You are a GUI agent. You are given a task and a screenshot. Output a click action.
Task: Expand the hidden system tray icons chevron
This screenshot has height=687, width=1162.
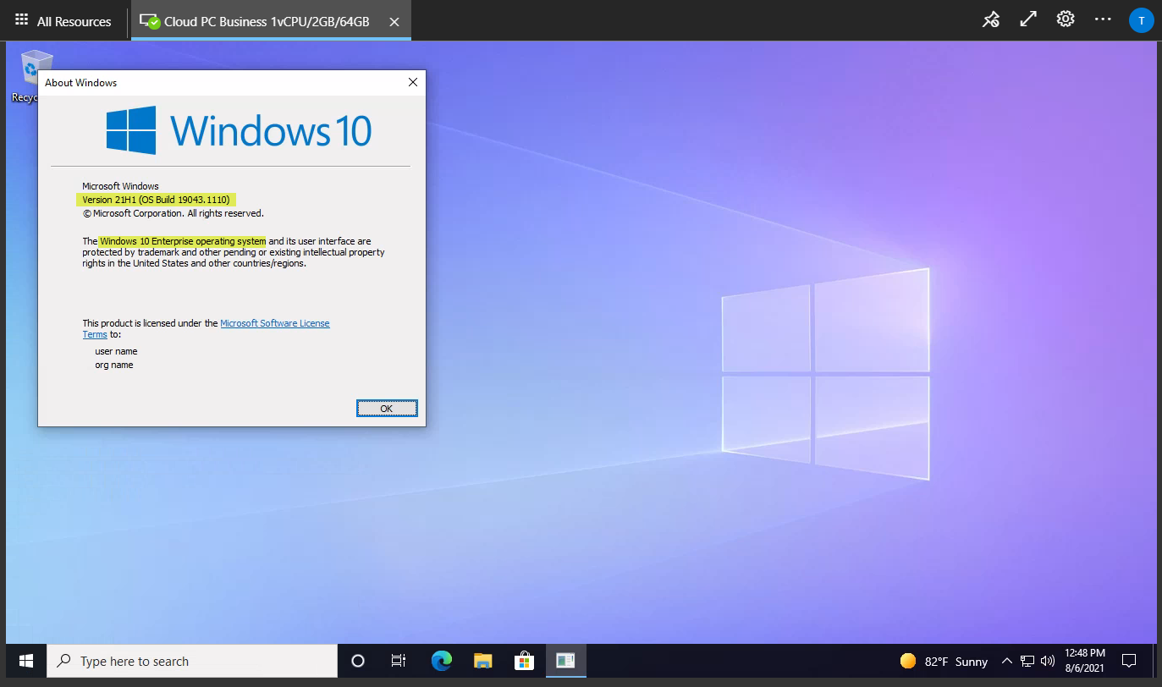(1006, 661)
